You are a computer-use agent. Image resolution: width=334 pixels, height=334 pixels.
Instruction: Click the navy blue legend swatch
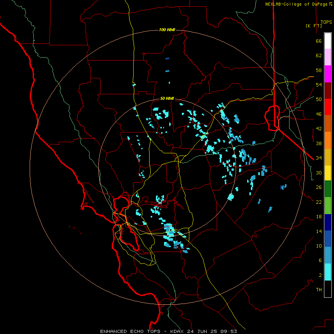[x=328, y=222]
